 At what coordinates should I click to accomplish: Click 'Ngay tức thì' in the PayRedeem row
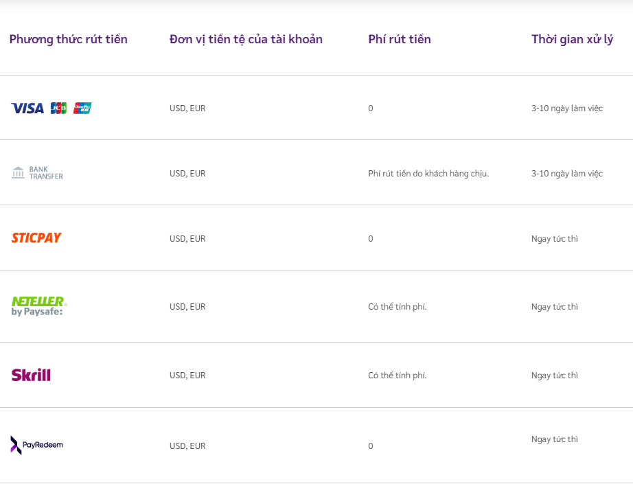tap(554, 439)
